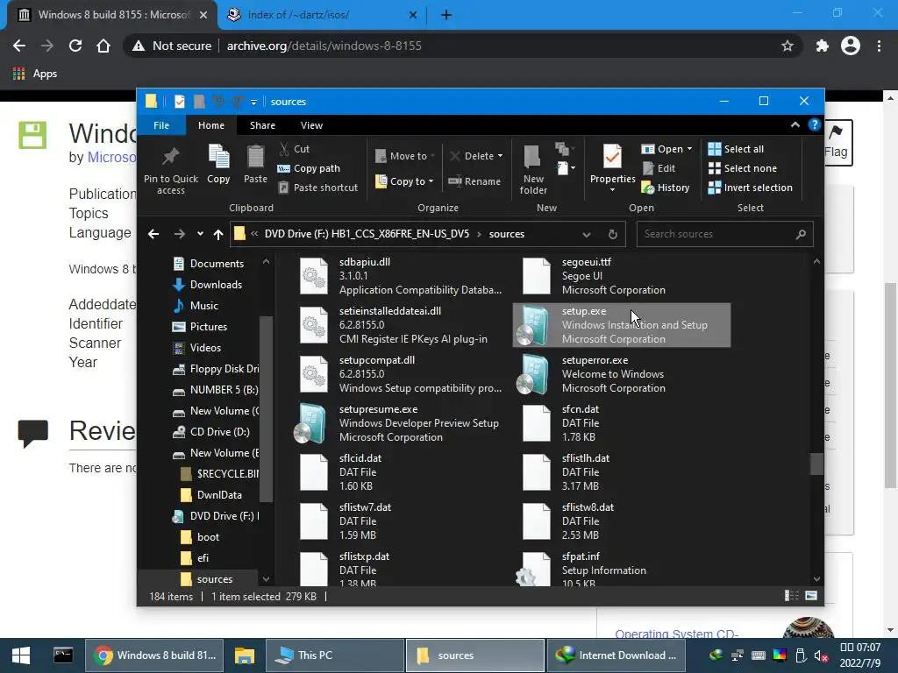898x673 pixels.
Task: Click Invert selection in ribbon
Action: coord(751,188)
